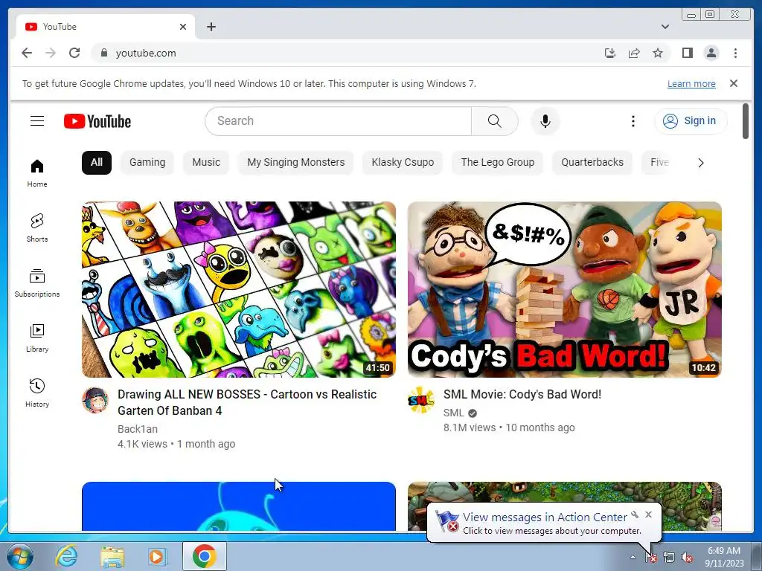This screenshot has width=762, height=571.
Task: Click Chrome taskbar button
Action: (x=204, y=556)
